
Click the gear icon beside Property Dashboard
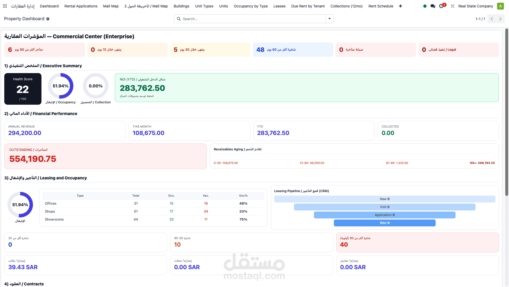click(48, 19)
